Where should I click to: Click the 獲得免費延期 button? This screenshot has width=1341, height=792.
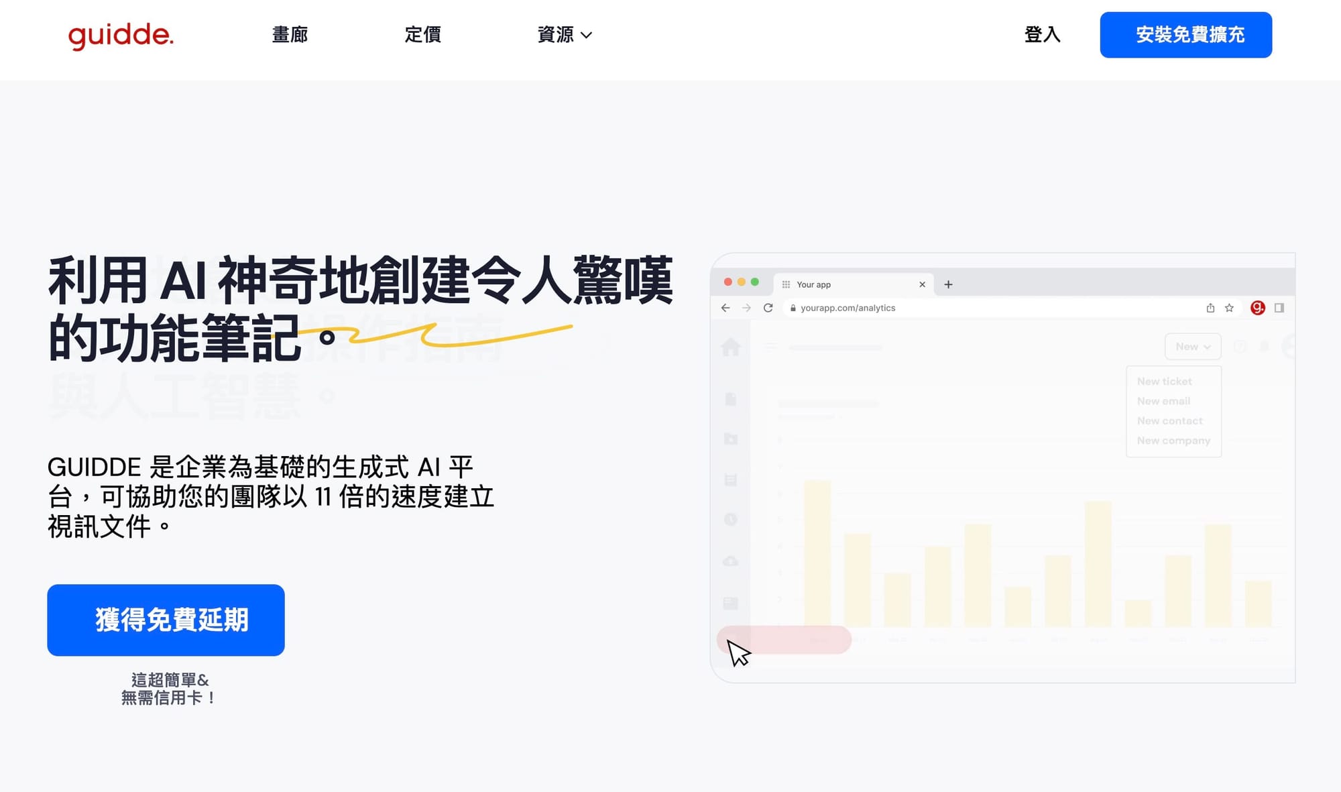pyautogui.click(x=166, y=620)
